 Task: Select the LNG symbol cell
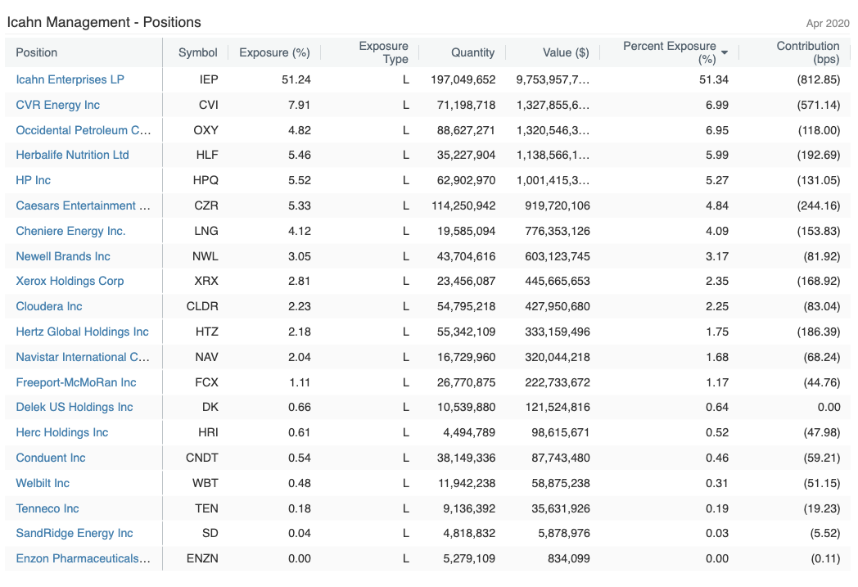[x=206, y=231]
